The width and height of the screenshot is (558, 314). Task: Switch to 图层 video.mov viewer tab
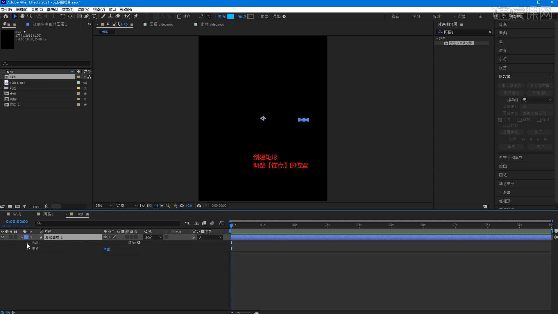pos(161,24)
